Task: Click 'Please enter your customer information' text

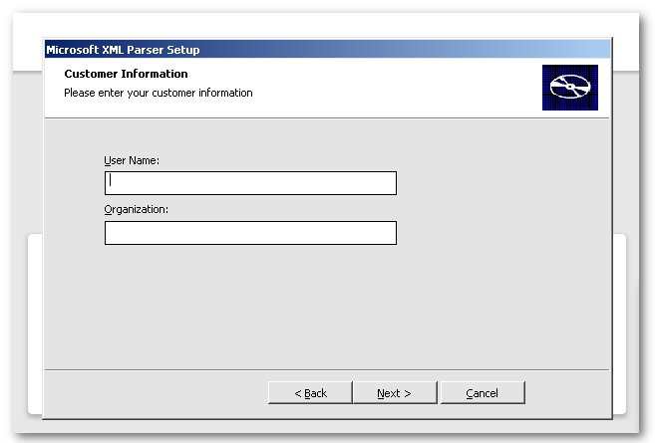Action: 158,93
